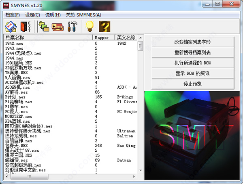Open the 档案(F) menu
Image resolution: width=243 pixels, height=184 pixels.
point(13,15)
